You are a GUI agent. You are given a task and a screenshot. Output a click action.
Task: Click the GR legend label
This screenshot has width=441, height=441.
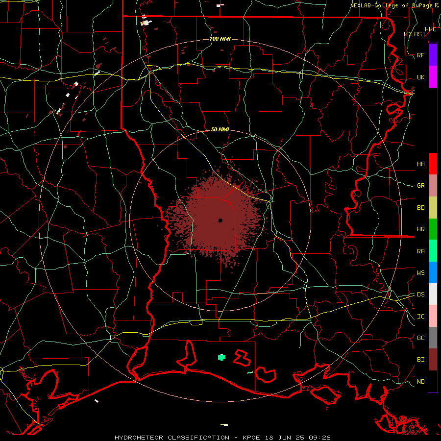[x=421, y=186]
